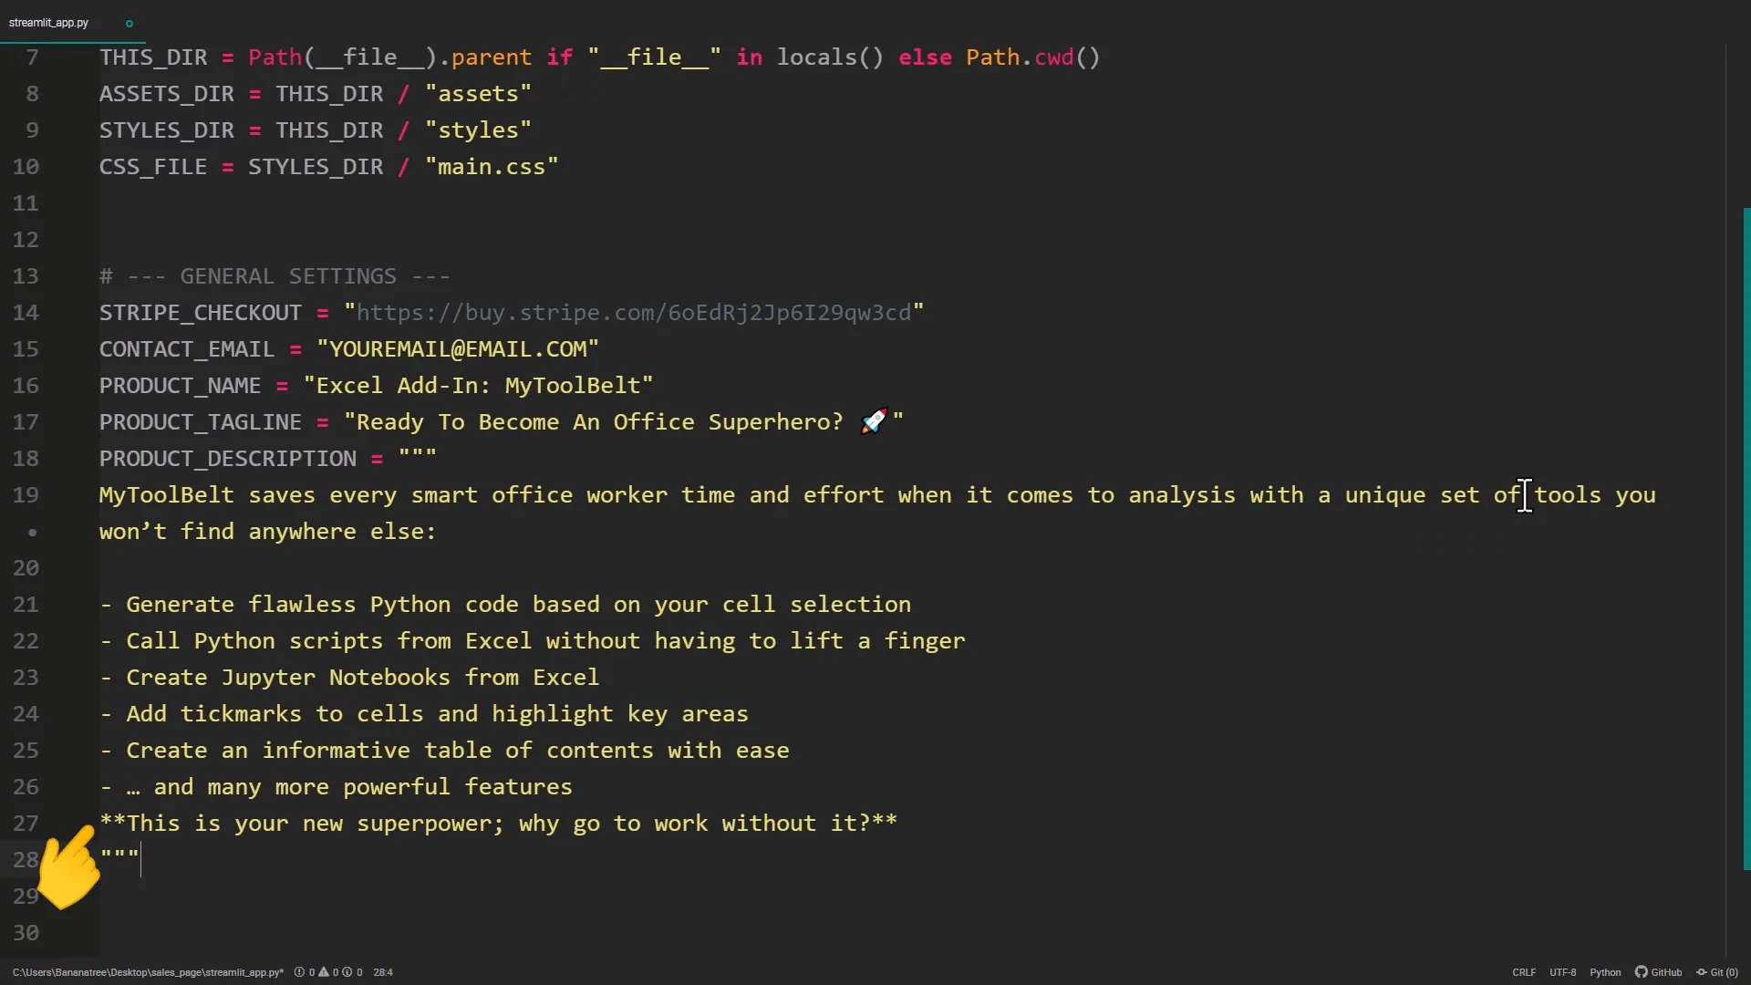Click the 28:4 cursor position indicator
Viewport: 1751px width, 985px height.
[x=383, y=972]
